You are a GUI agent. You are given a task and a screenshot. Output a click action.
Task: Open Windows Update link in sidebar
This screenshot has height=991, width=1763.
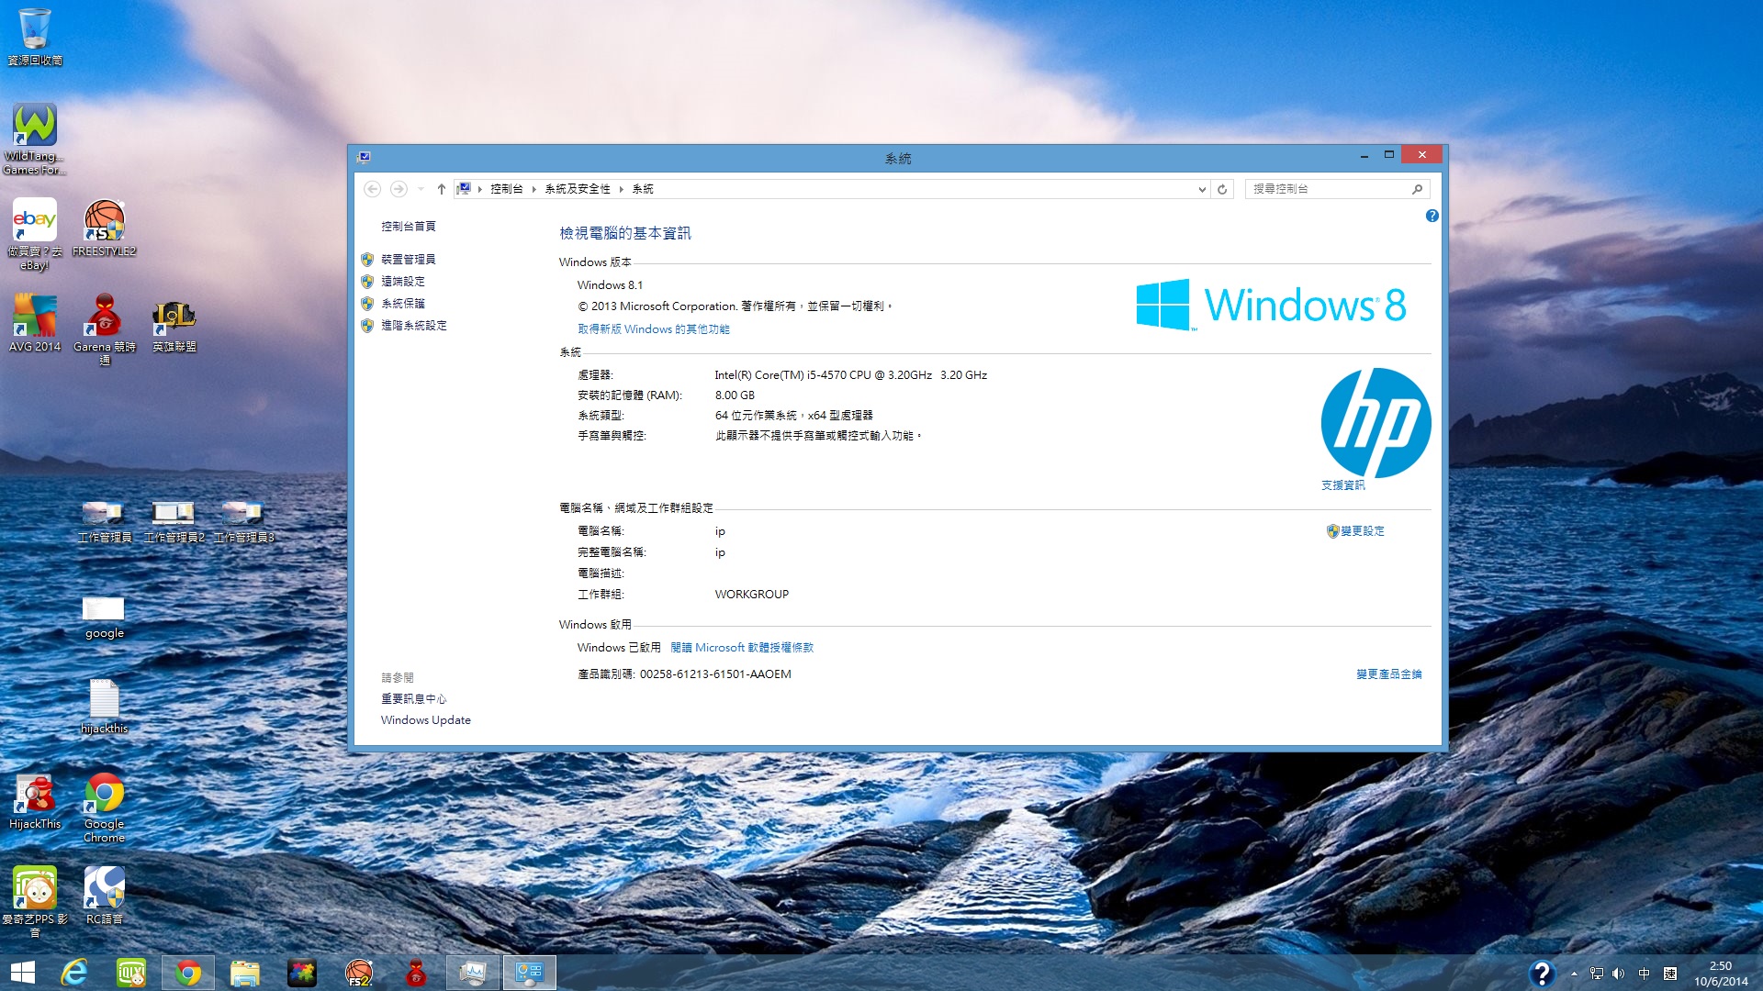[x=426, y=720]
